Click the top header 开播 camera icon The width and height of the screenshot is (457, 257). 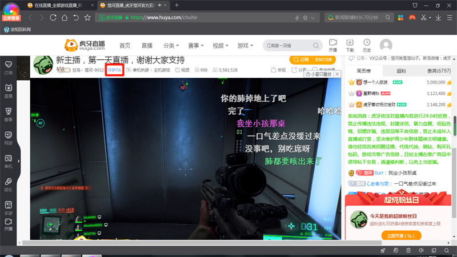pyautogui.click(x=333, y=46)
